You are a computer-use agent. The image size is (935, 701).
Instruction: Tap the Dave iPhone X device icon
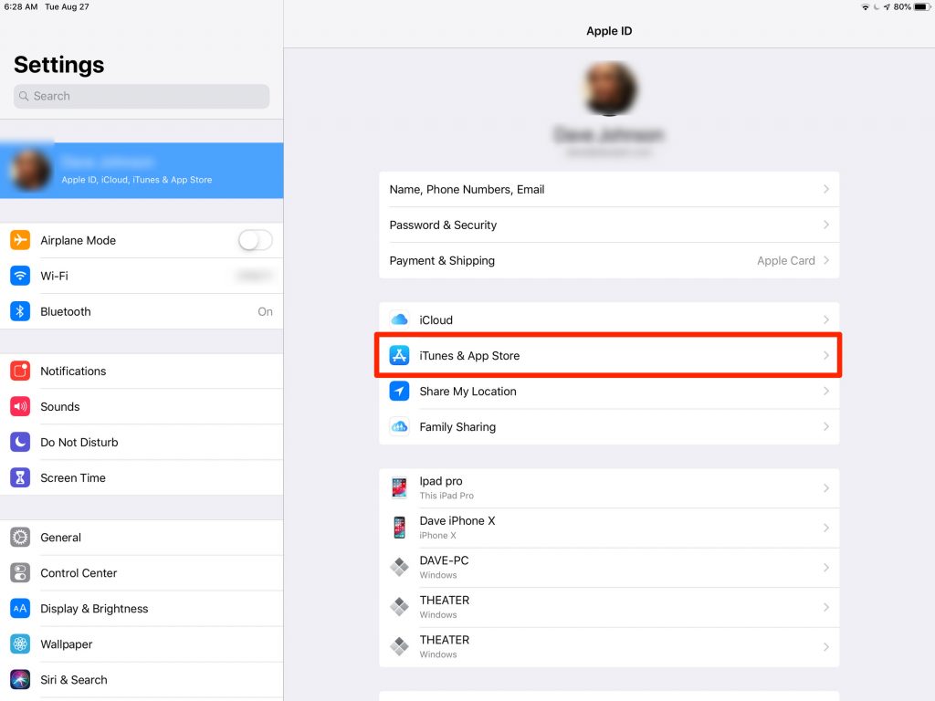(399, 528)
